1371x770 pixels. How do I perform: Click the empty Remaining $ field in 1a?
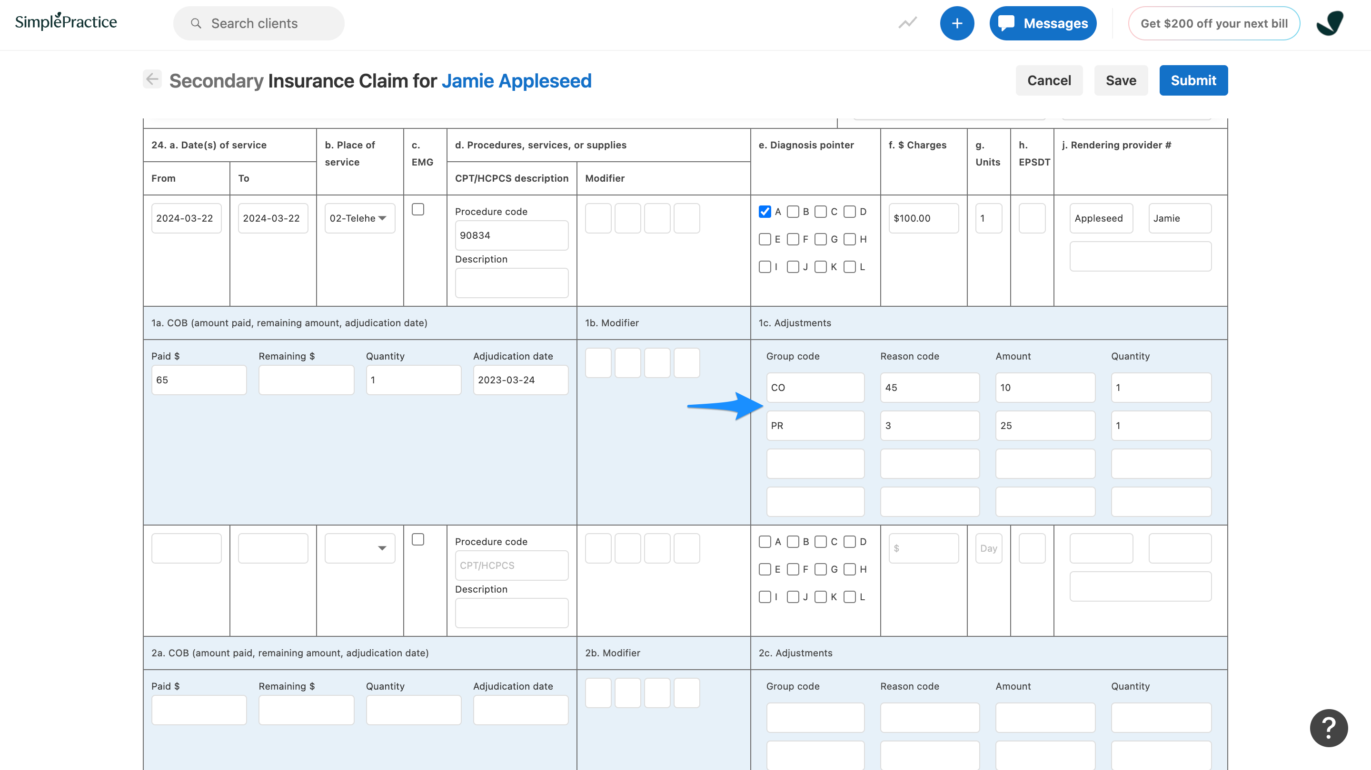(x=306, y=380)
